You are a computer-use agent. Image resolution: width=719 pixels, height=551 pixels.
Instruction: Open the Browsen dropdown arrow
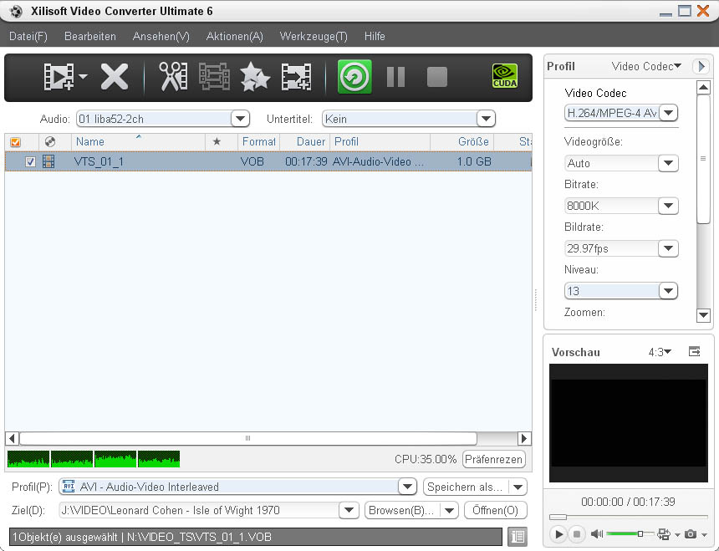(x=450, y=510)
